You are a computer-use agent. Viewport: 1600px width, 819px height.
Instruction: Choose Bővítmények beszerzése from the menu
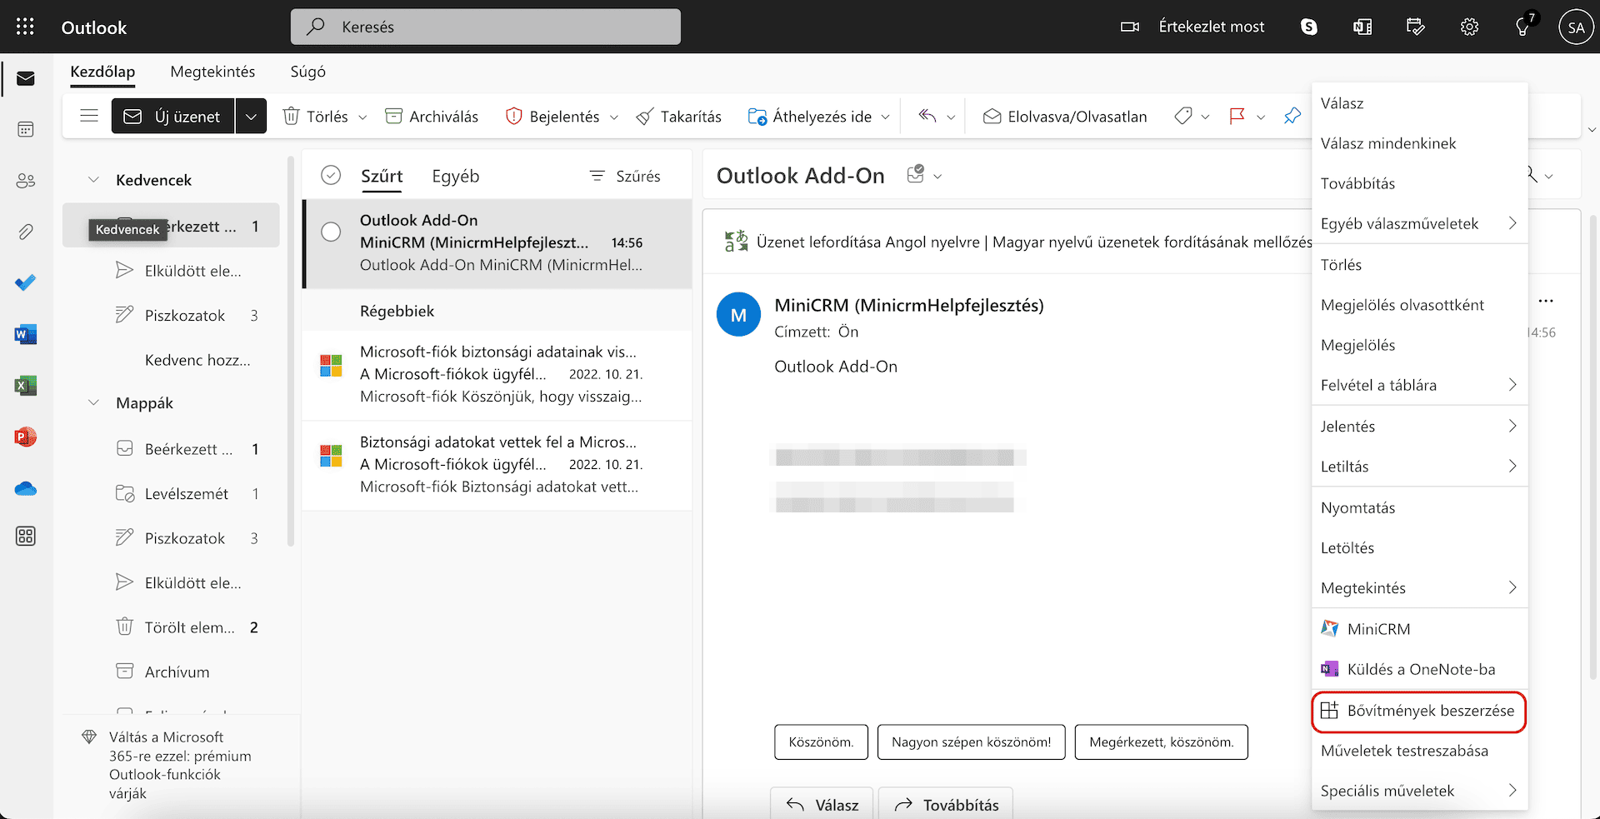pyautogui.click(x=1418, y=712)
